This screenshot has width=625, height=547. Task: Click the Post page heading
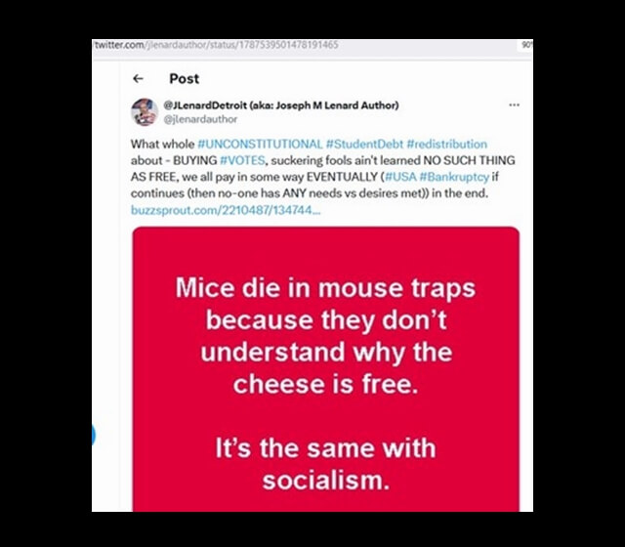(184, 79)
